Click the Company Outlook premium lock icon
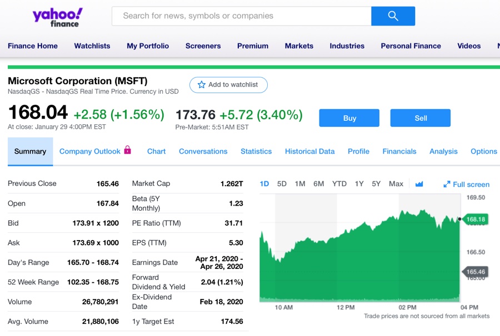 128,150
